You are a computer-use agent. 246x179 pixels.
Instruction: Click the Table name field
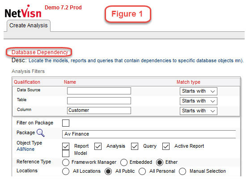99,101
